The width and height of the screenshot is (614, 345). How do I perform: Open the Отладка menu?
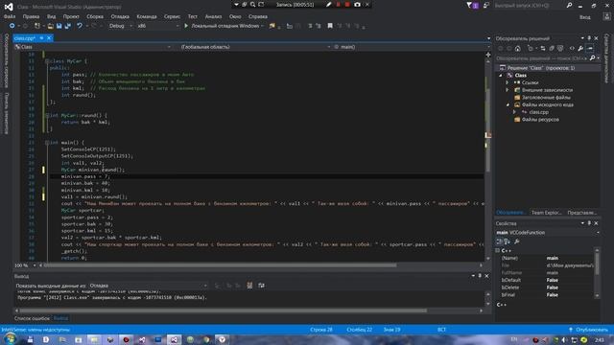click(120, 16)
